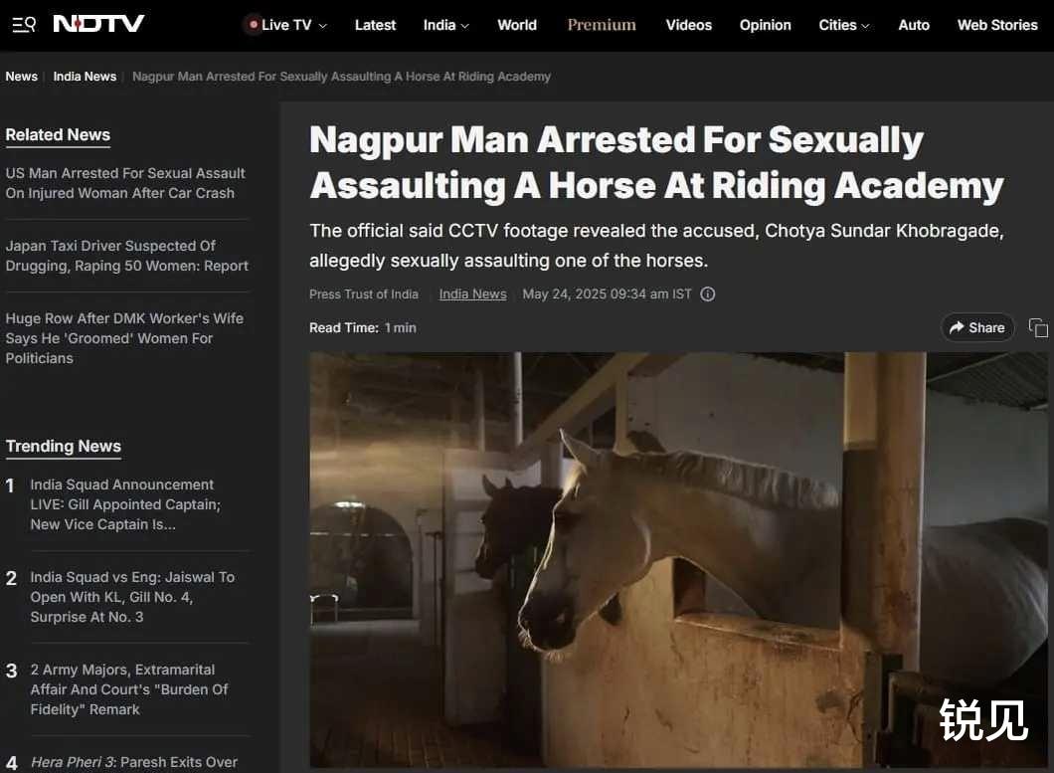
Task: Click the India News category link under headline
Action: [x=472, y=294]
